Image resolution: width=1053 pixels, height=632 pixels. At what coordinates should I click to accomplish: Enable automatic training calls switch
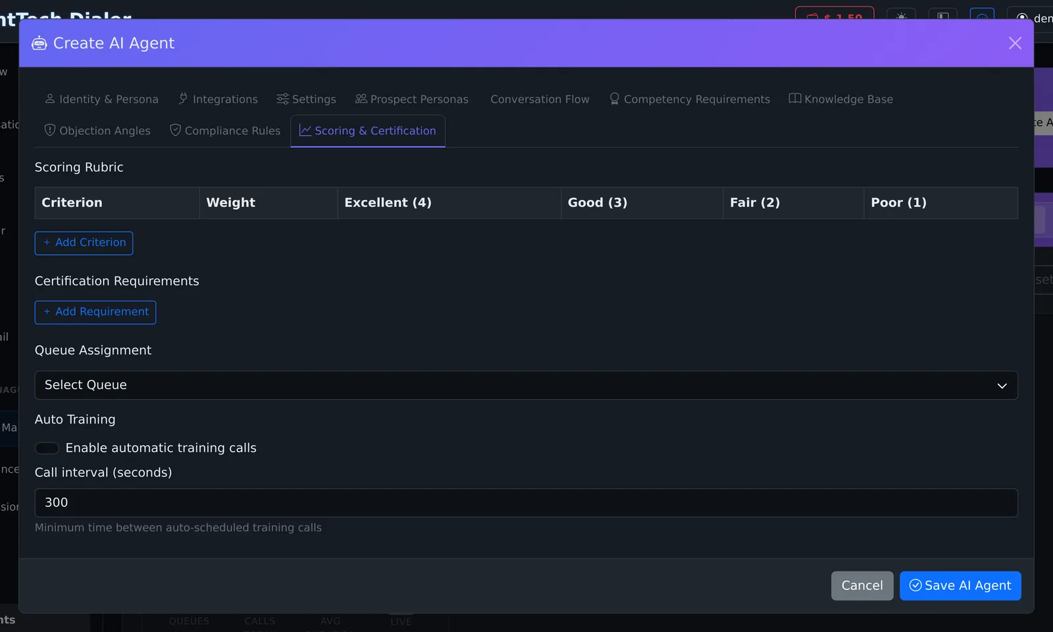(x=47, y=448)
